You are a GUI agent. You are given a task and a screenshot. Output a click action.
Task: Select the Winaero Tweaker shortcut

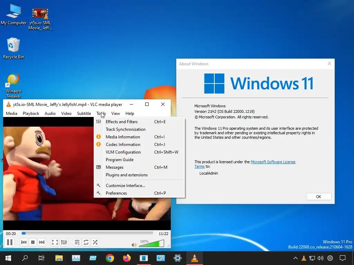(x=13, y=86)
